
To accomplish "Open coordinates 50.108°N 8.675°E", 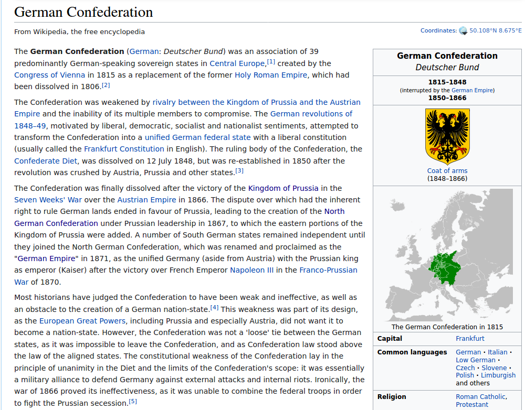I will (x=495, y=30).
